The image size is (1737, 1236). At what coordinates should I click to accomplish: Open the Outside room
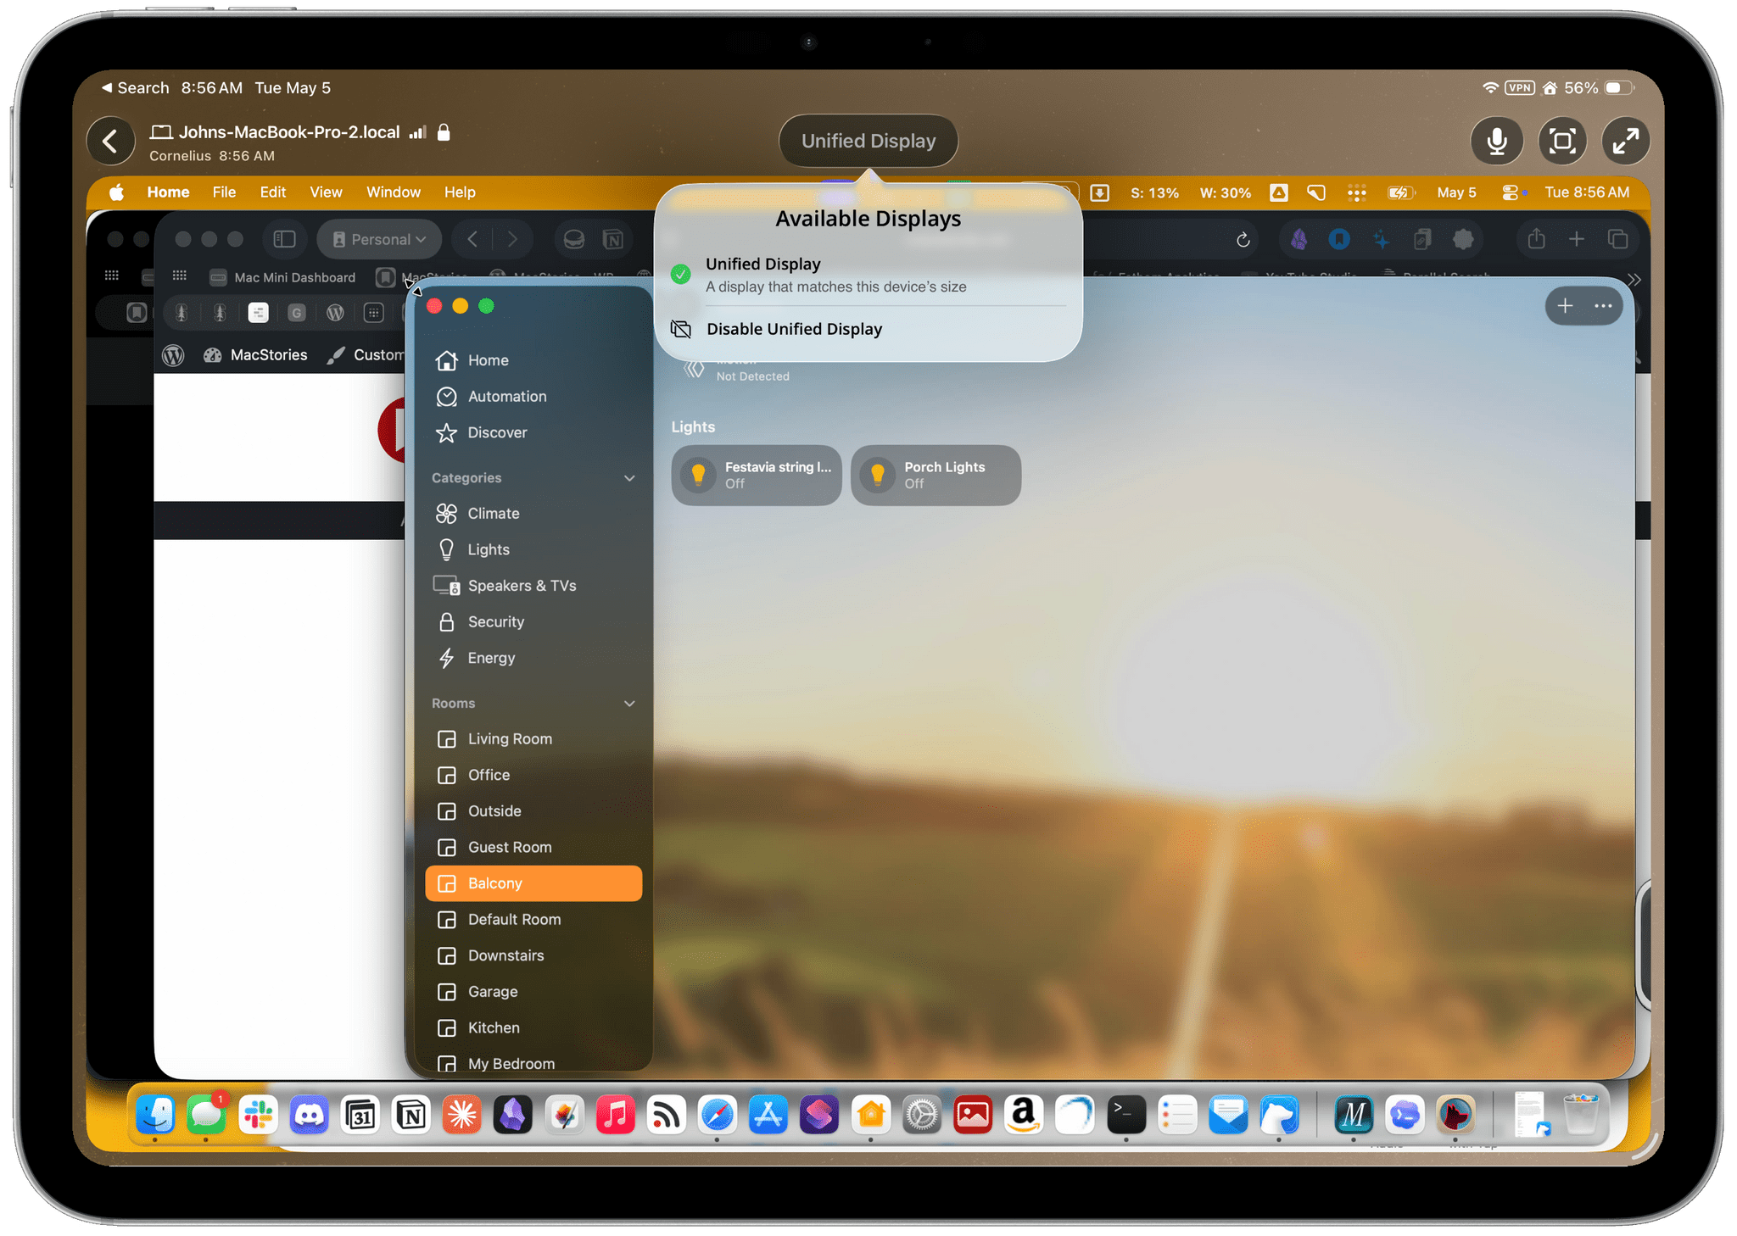click(533, 811)
